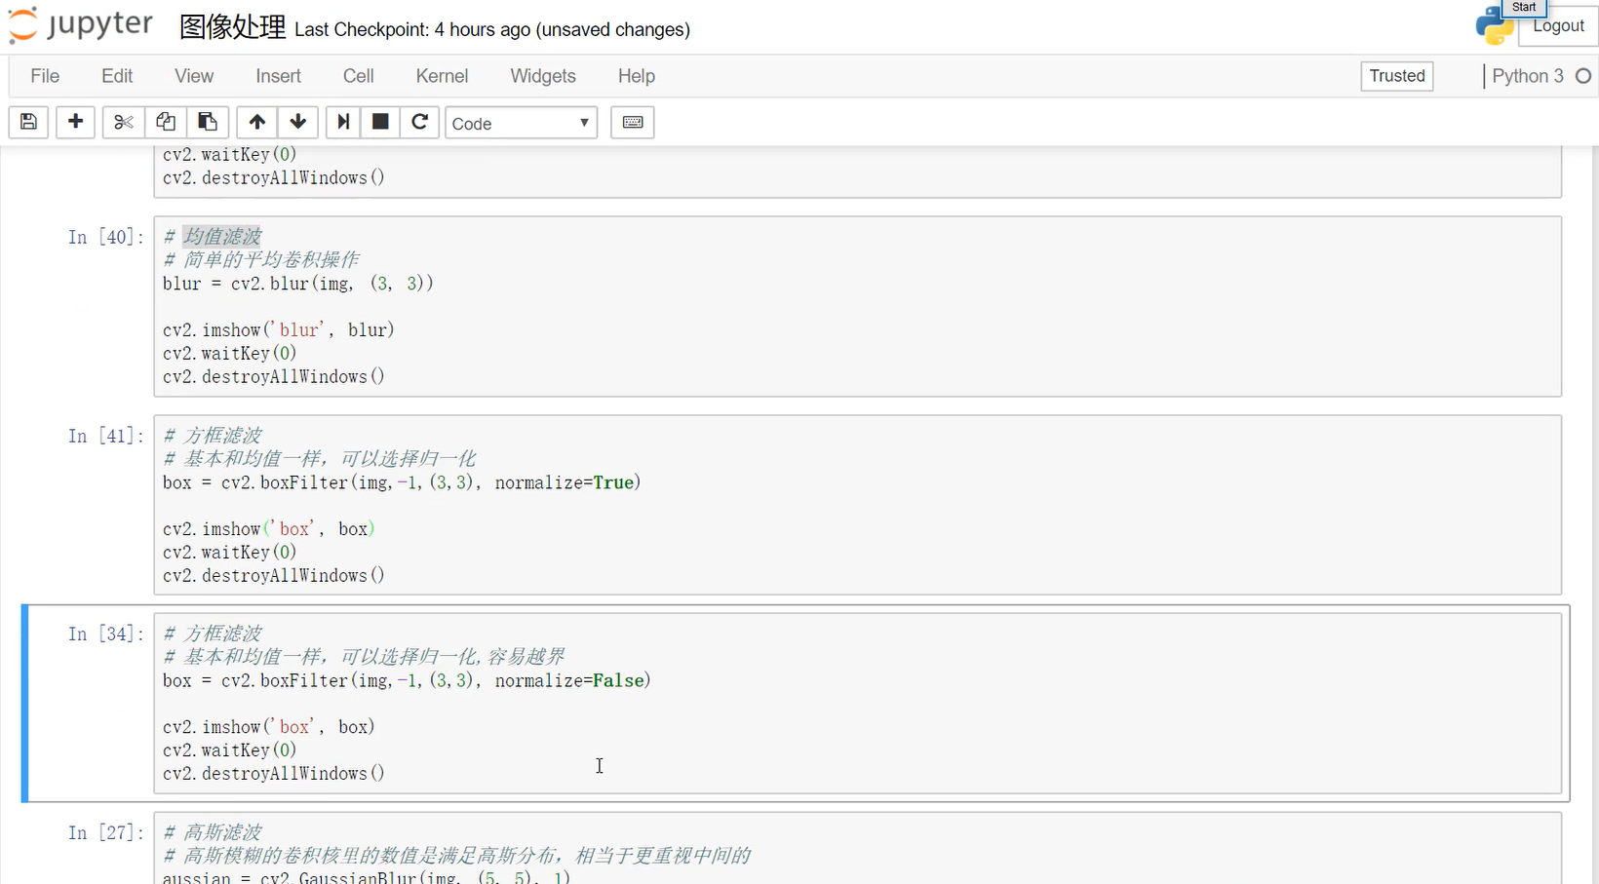
Task: Open the Cell menu
Action: pyautogui.click(x=358, y=76)
